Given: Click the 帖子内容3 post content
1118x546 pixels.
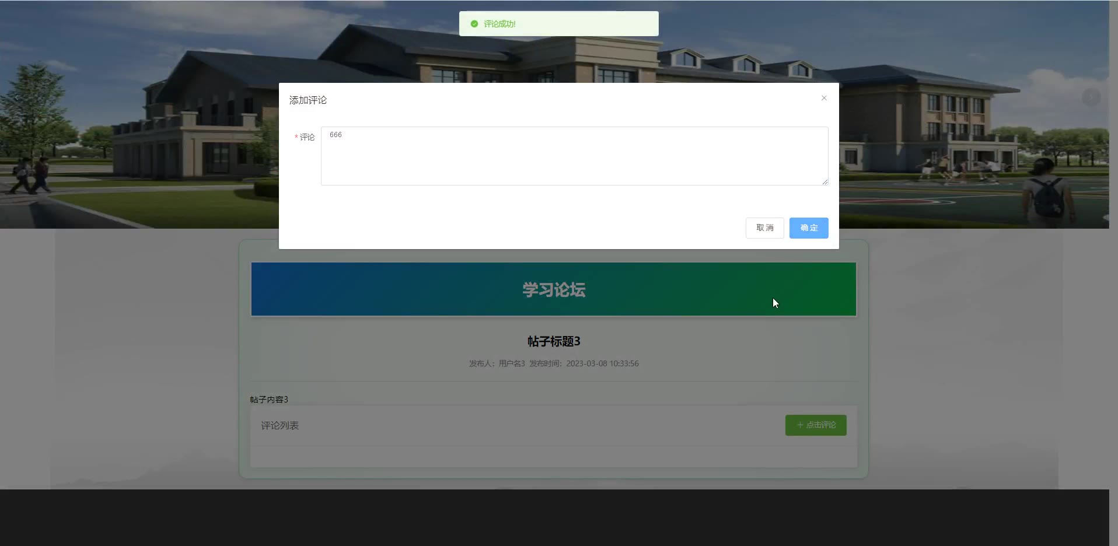Looking at the screenshot, I should 269,400.
